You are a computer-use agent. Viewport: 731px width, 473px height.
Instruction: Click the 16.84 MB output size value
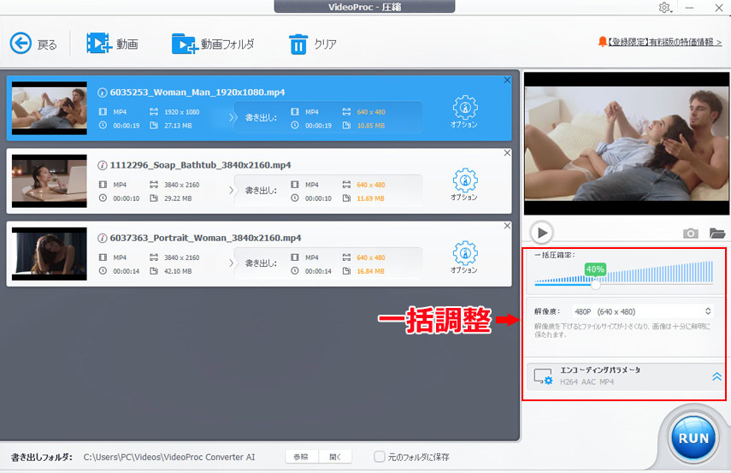pyautogui.click(x=370, y=271)
